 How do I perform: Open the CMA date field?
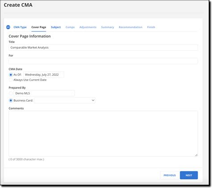(44, 75)
